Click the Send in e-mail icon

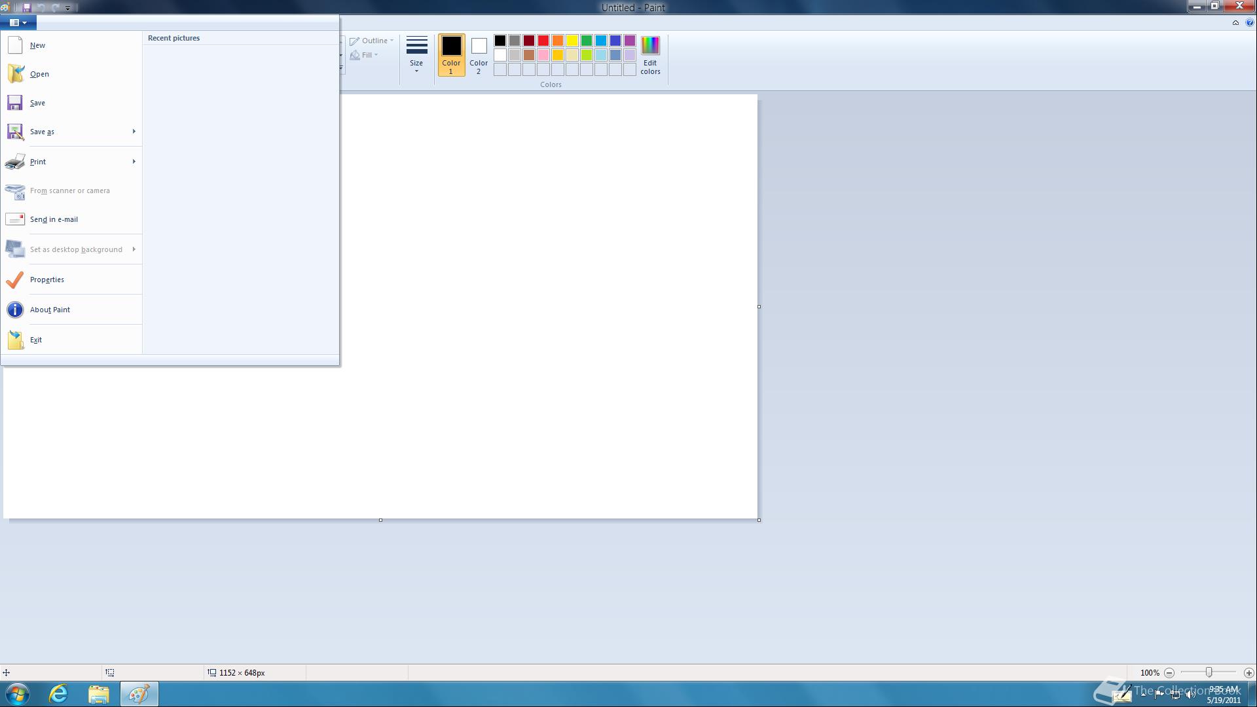[x=15, y=219]
